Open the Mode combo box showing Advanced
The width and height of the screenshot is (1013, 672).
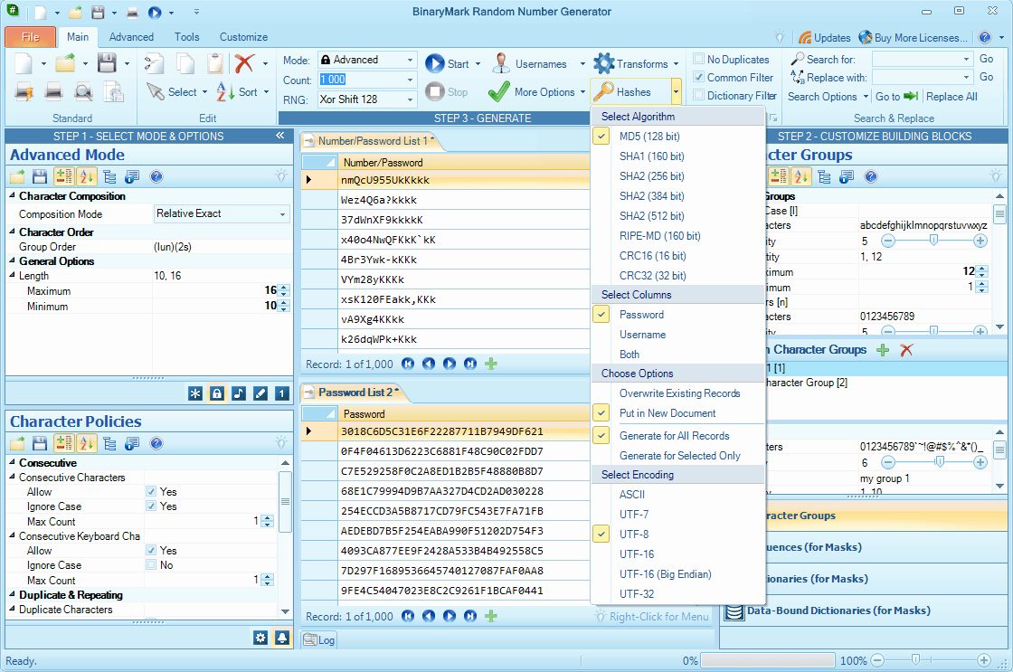click(x=367, y=60)
